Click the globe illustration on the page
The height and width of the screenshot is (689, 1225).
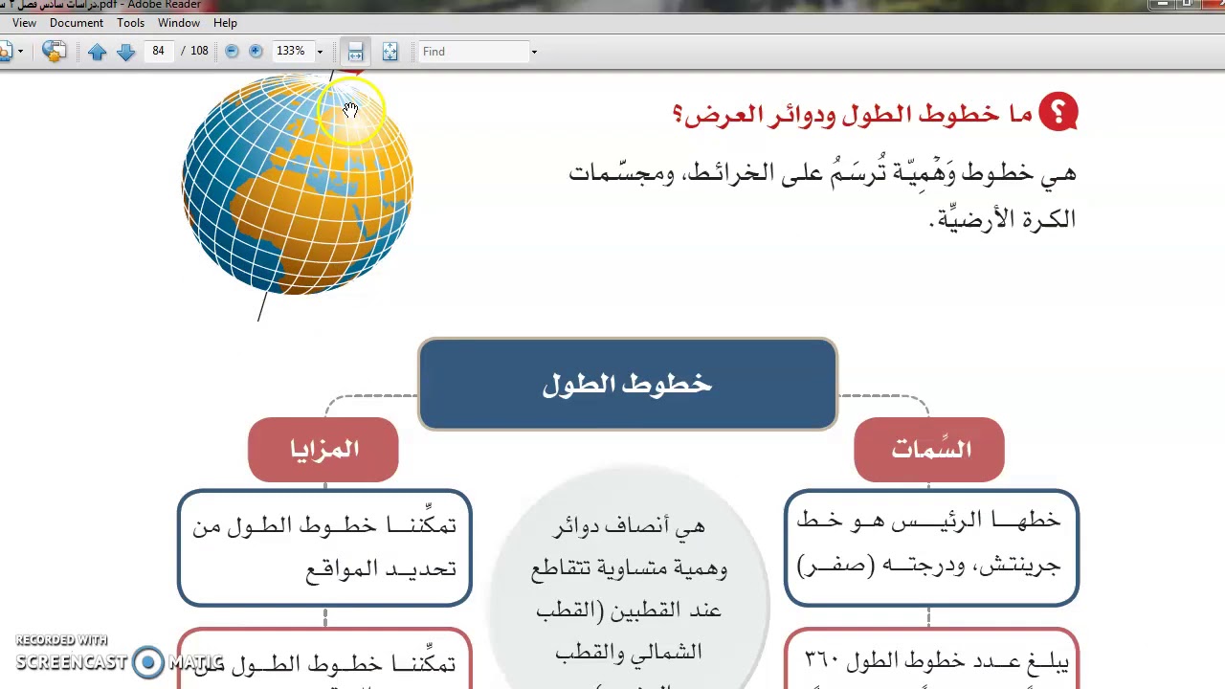point(298,184)
